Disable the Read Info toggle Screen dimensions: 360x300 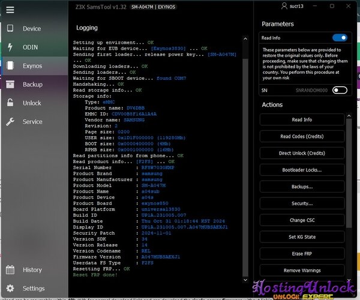(x=340, y=38)
